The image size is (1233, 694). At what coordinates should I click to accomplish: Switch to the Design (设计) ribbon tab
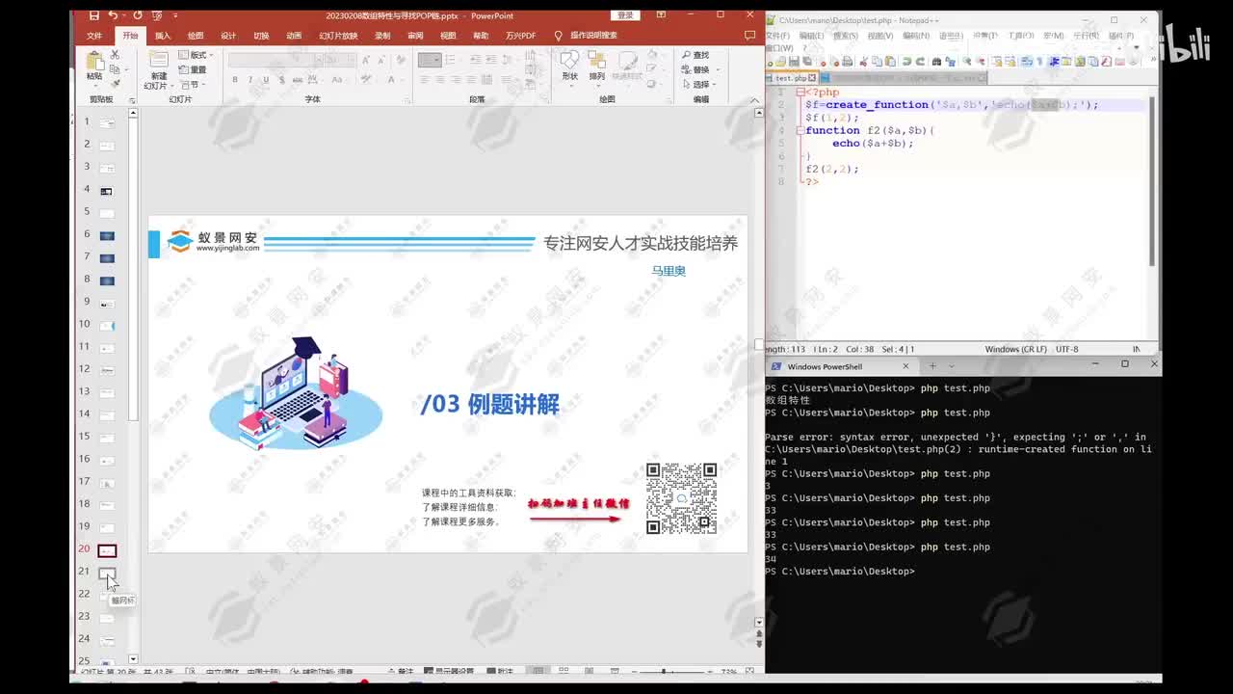pyautogui.click(x=228, y=36)
